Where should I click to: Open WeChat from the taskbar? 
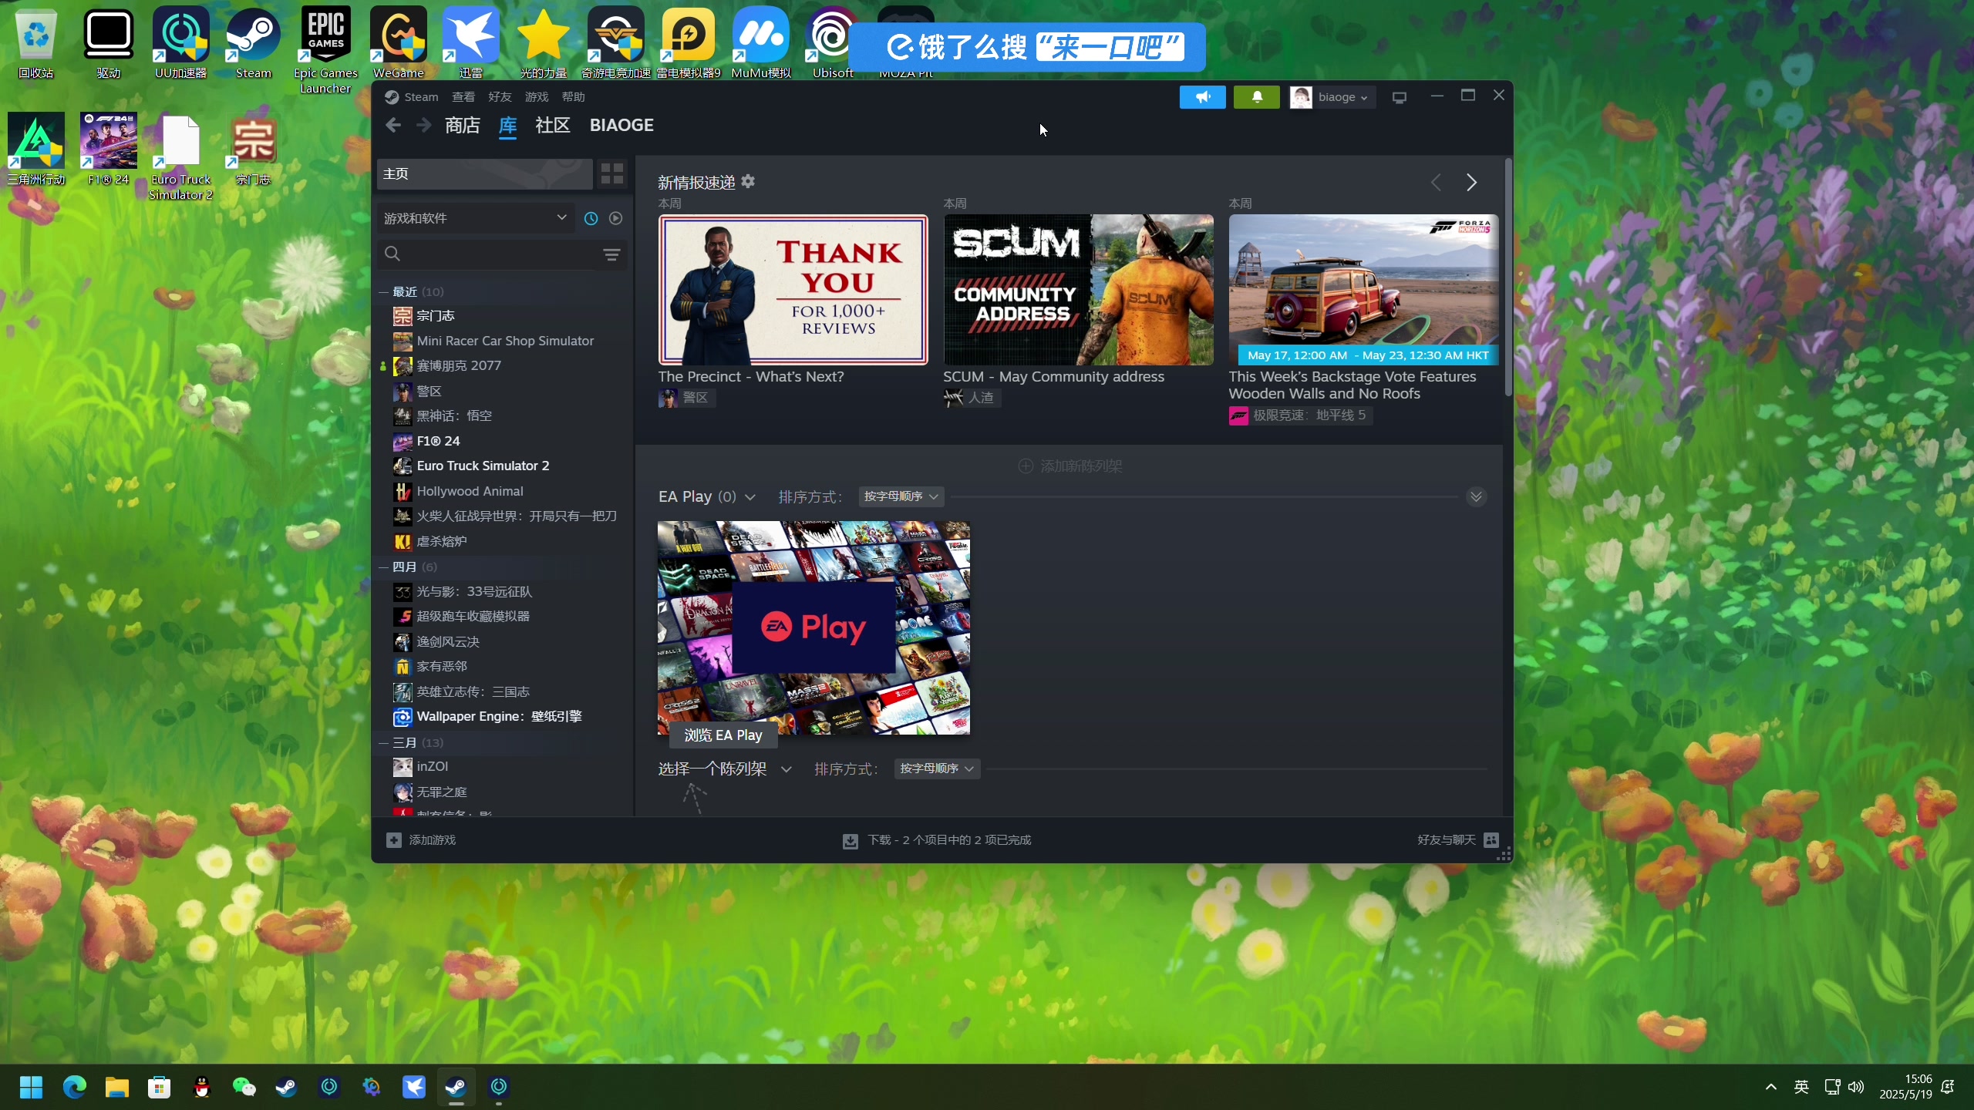click(244, 1087)
